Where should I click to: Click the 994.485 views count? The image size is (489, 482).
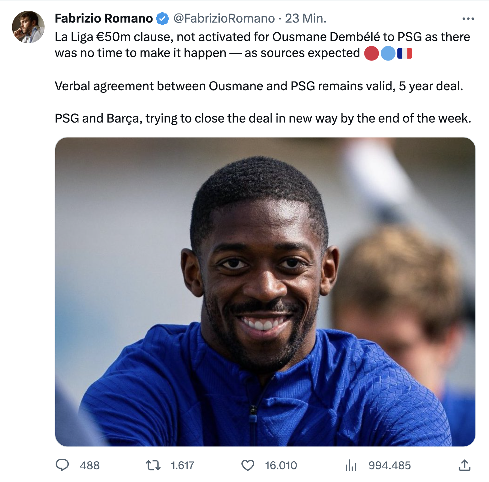(390, 465)
